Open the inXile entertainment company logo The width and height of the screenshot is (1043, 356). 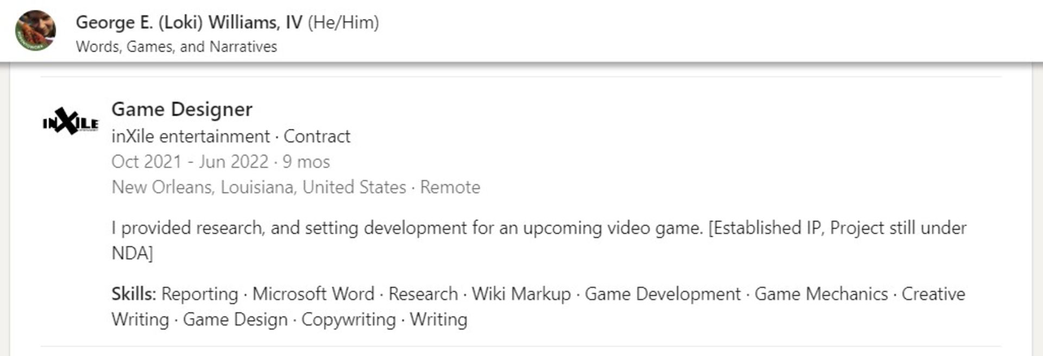tap(71, 122)
